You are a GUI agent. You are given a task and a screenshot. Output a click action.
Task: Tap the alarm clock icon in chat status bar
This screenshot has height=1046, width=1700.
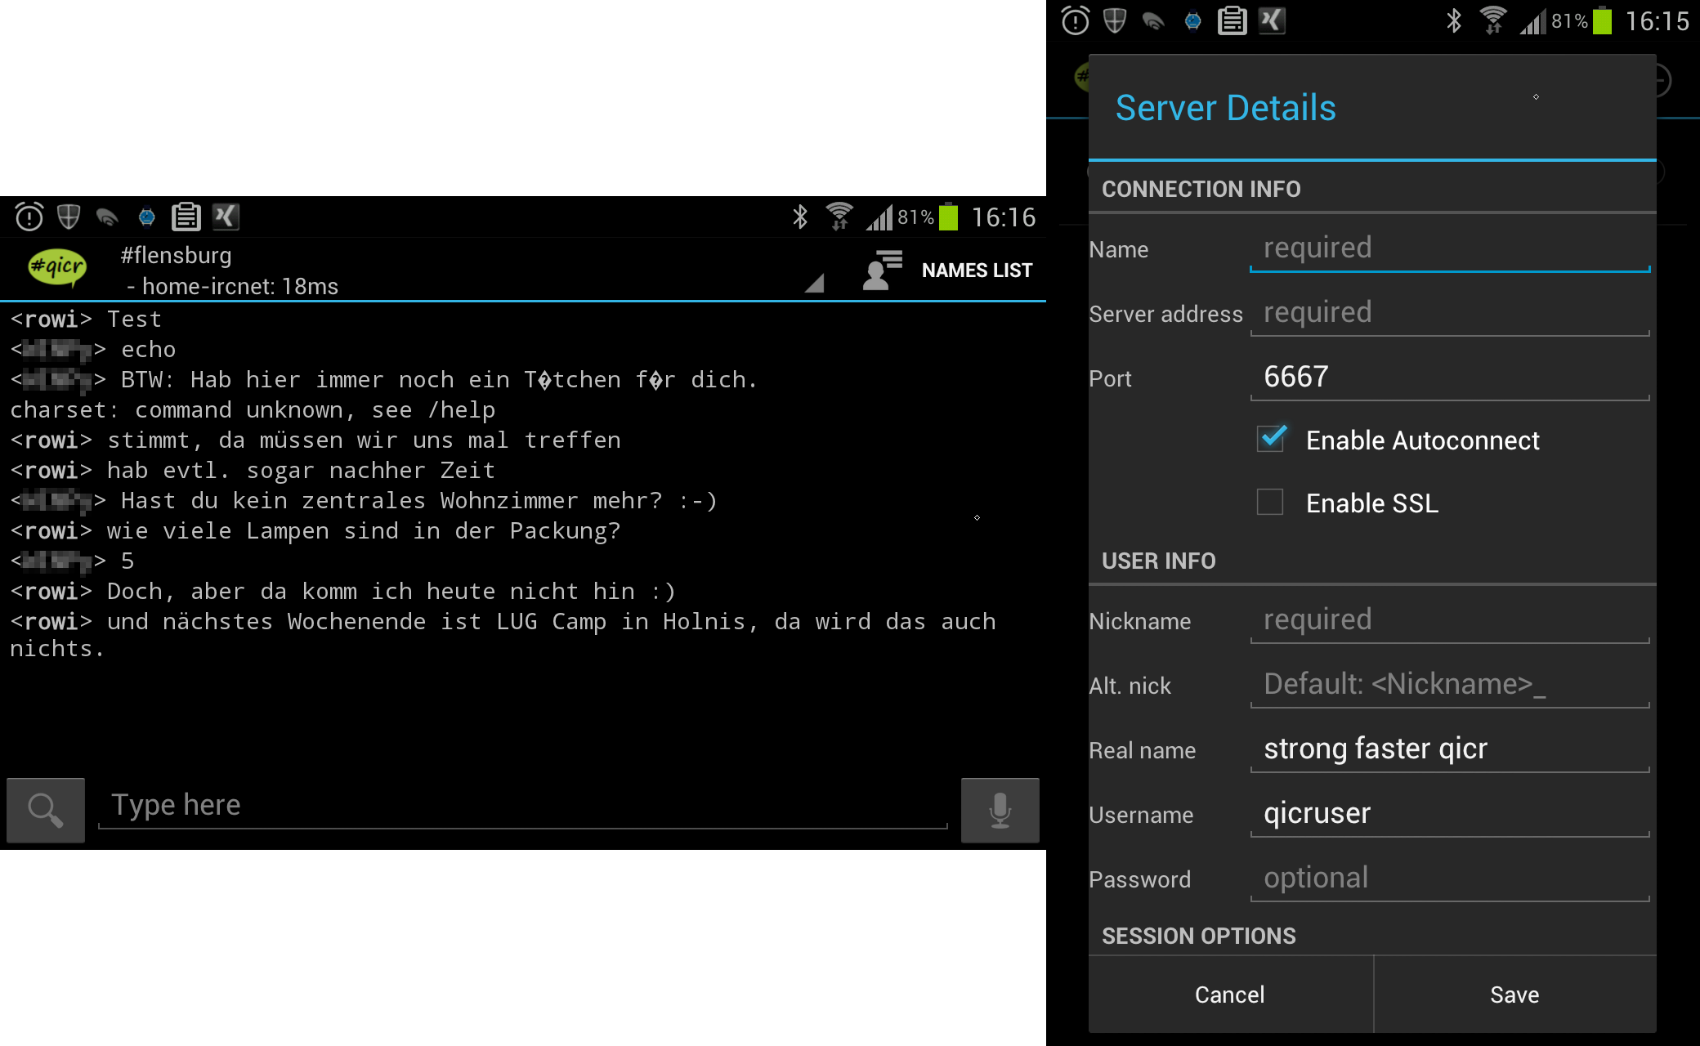click(x=29, y=217)
